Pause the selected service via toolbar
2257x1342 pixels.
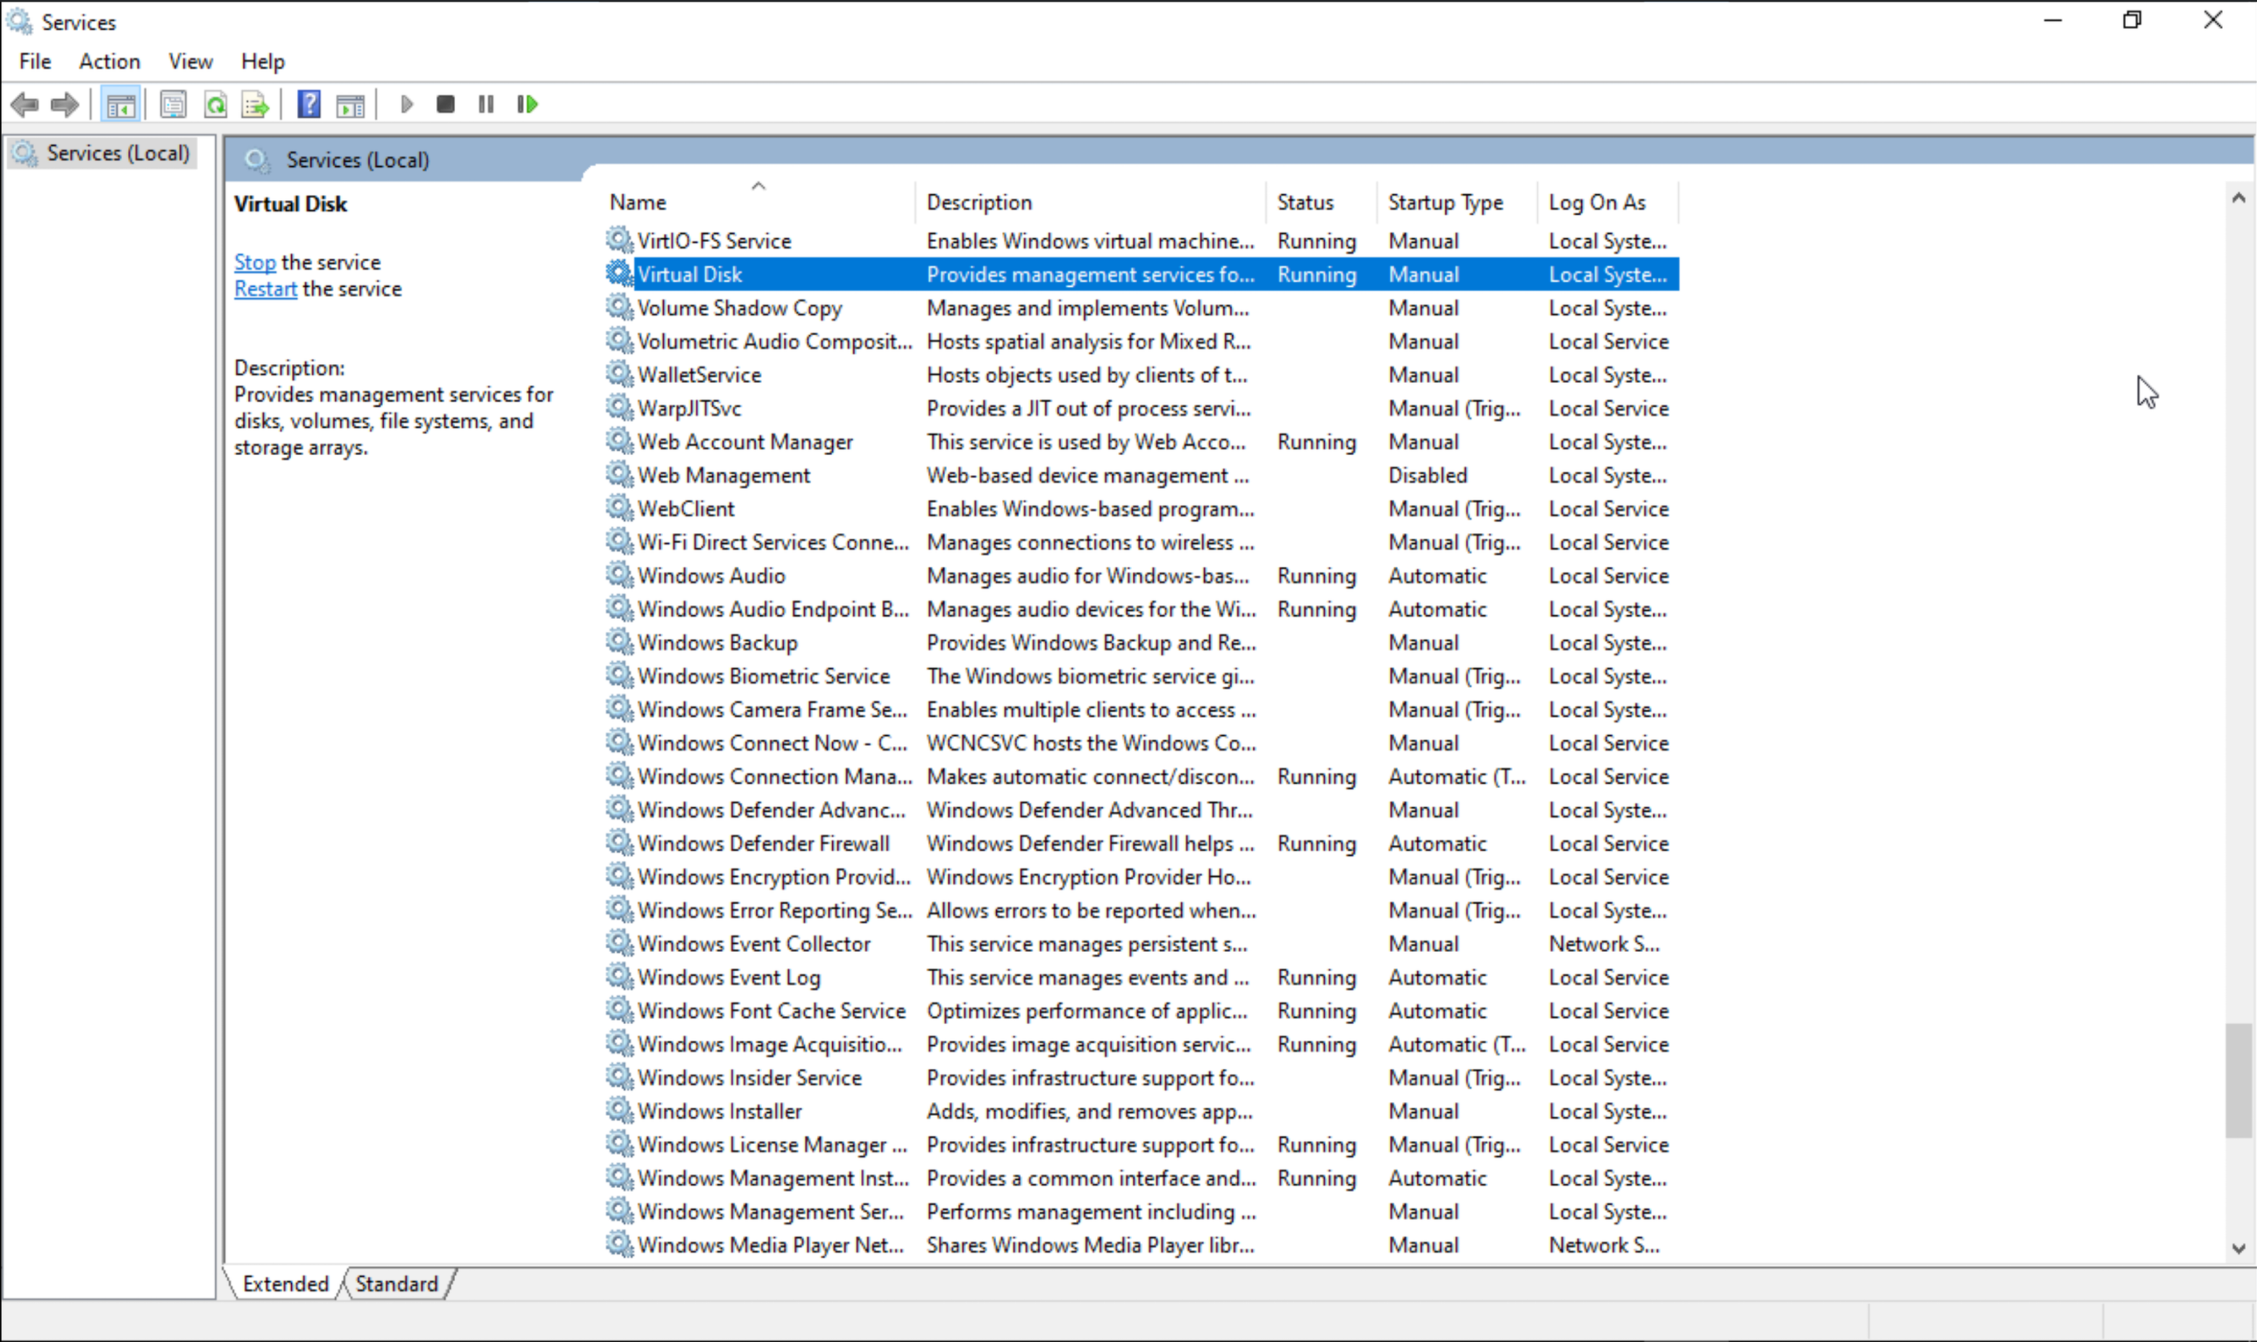tap(485, 104)
